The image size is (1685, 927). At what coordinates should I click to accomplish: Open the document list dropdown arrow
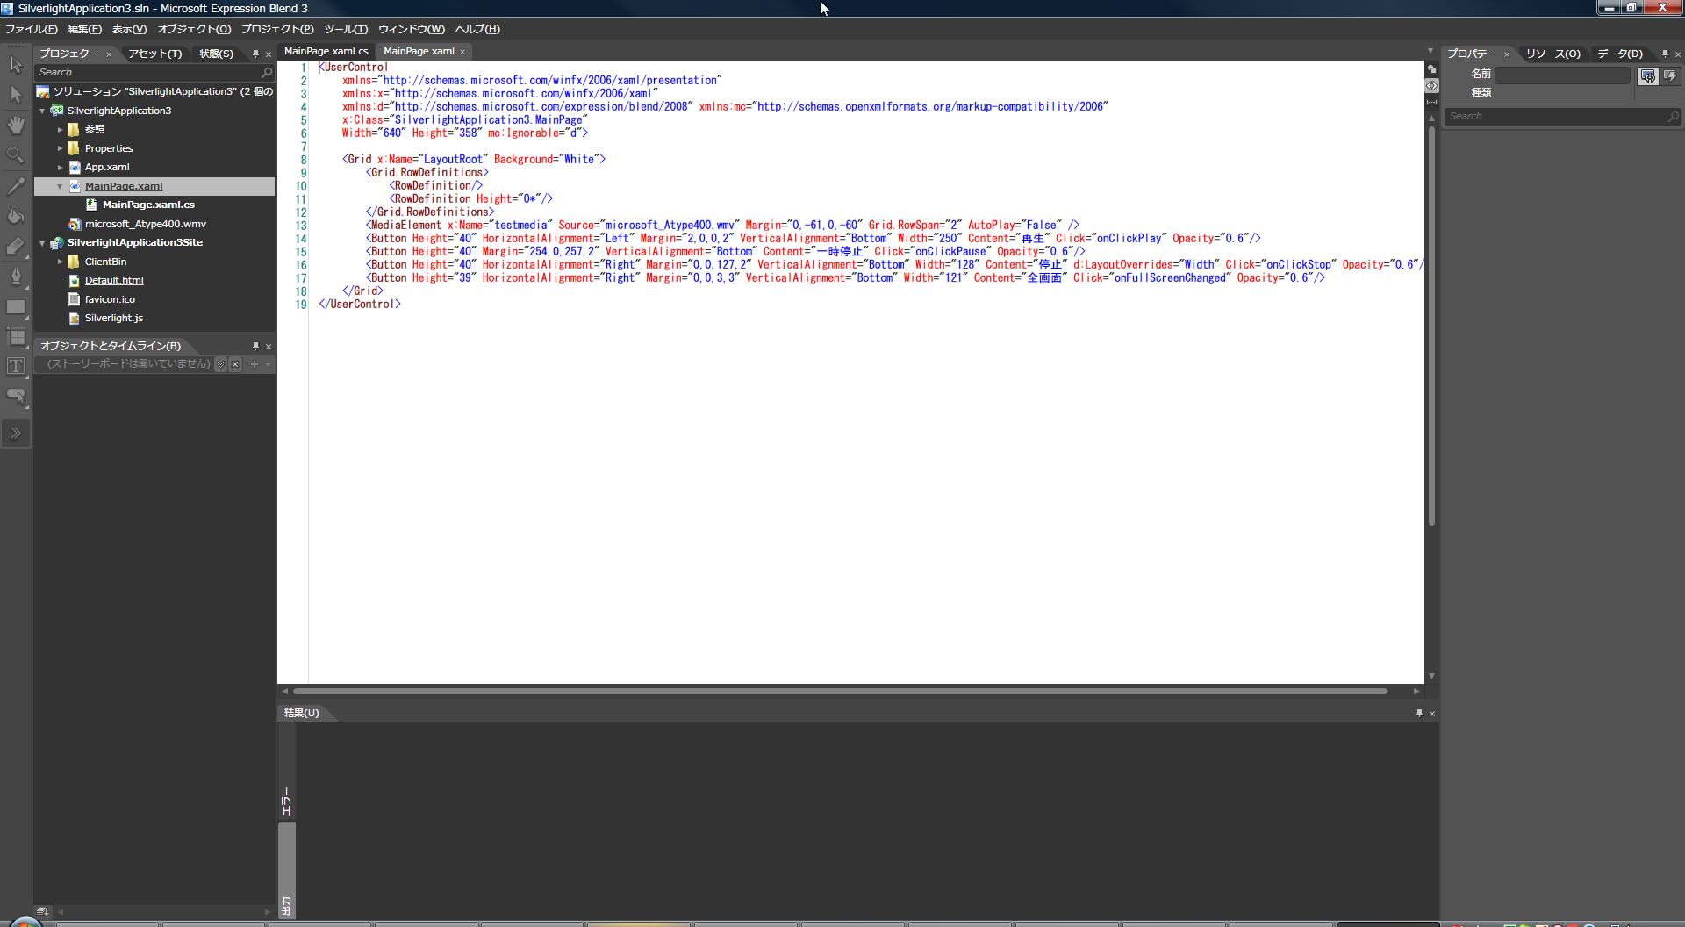[1430, 51]
